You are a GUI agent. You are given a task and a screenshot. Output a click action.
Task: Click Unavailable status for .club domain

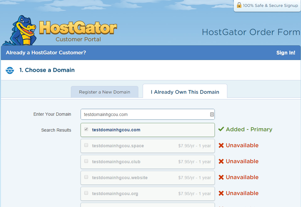[x=242, y=161]
